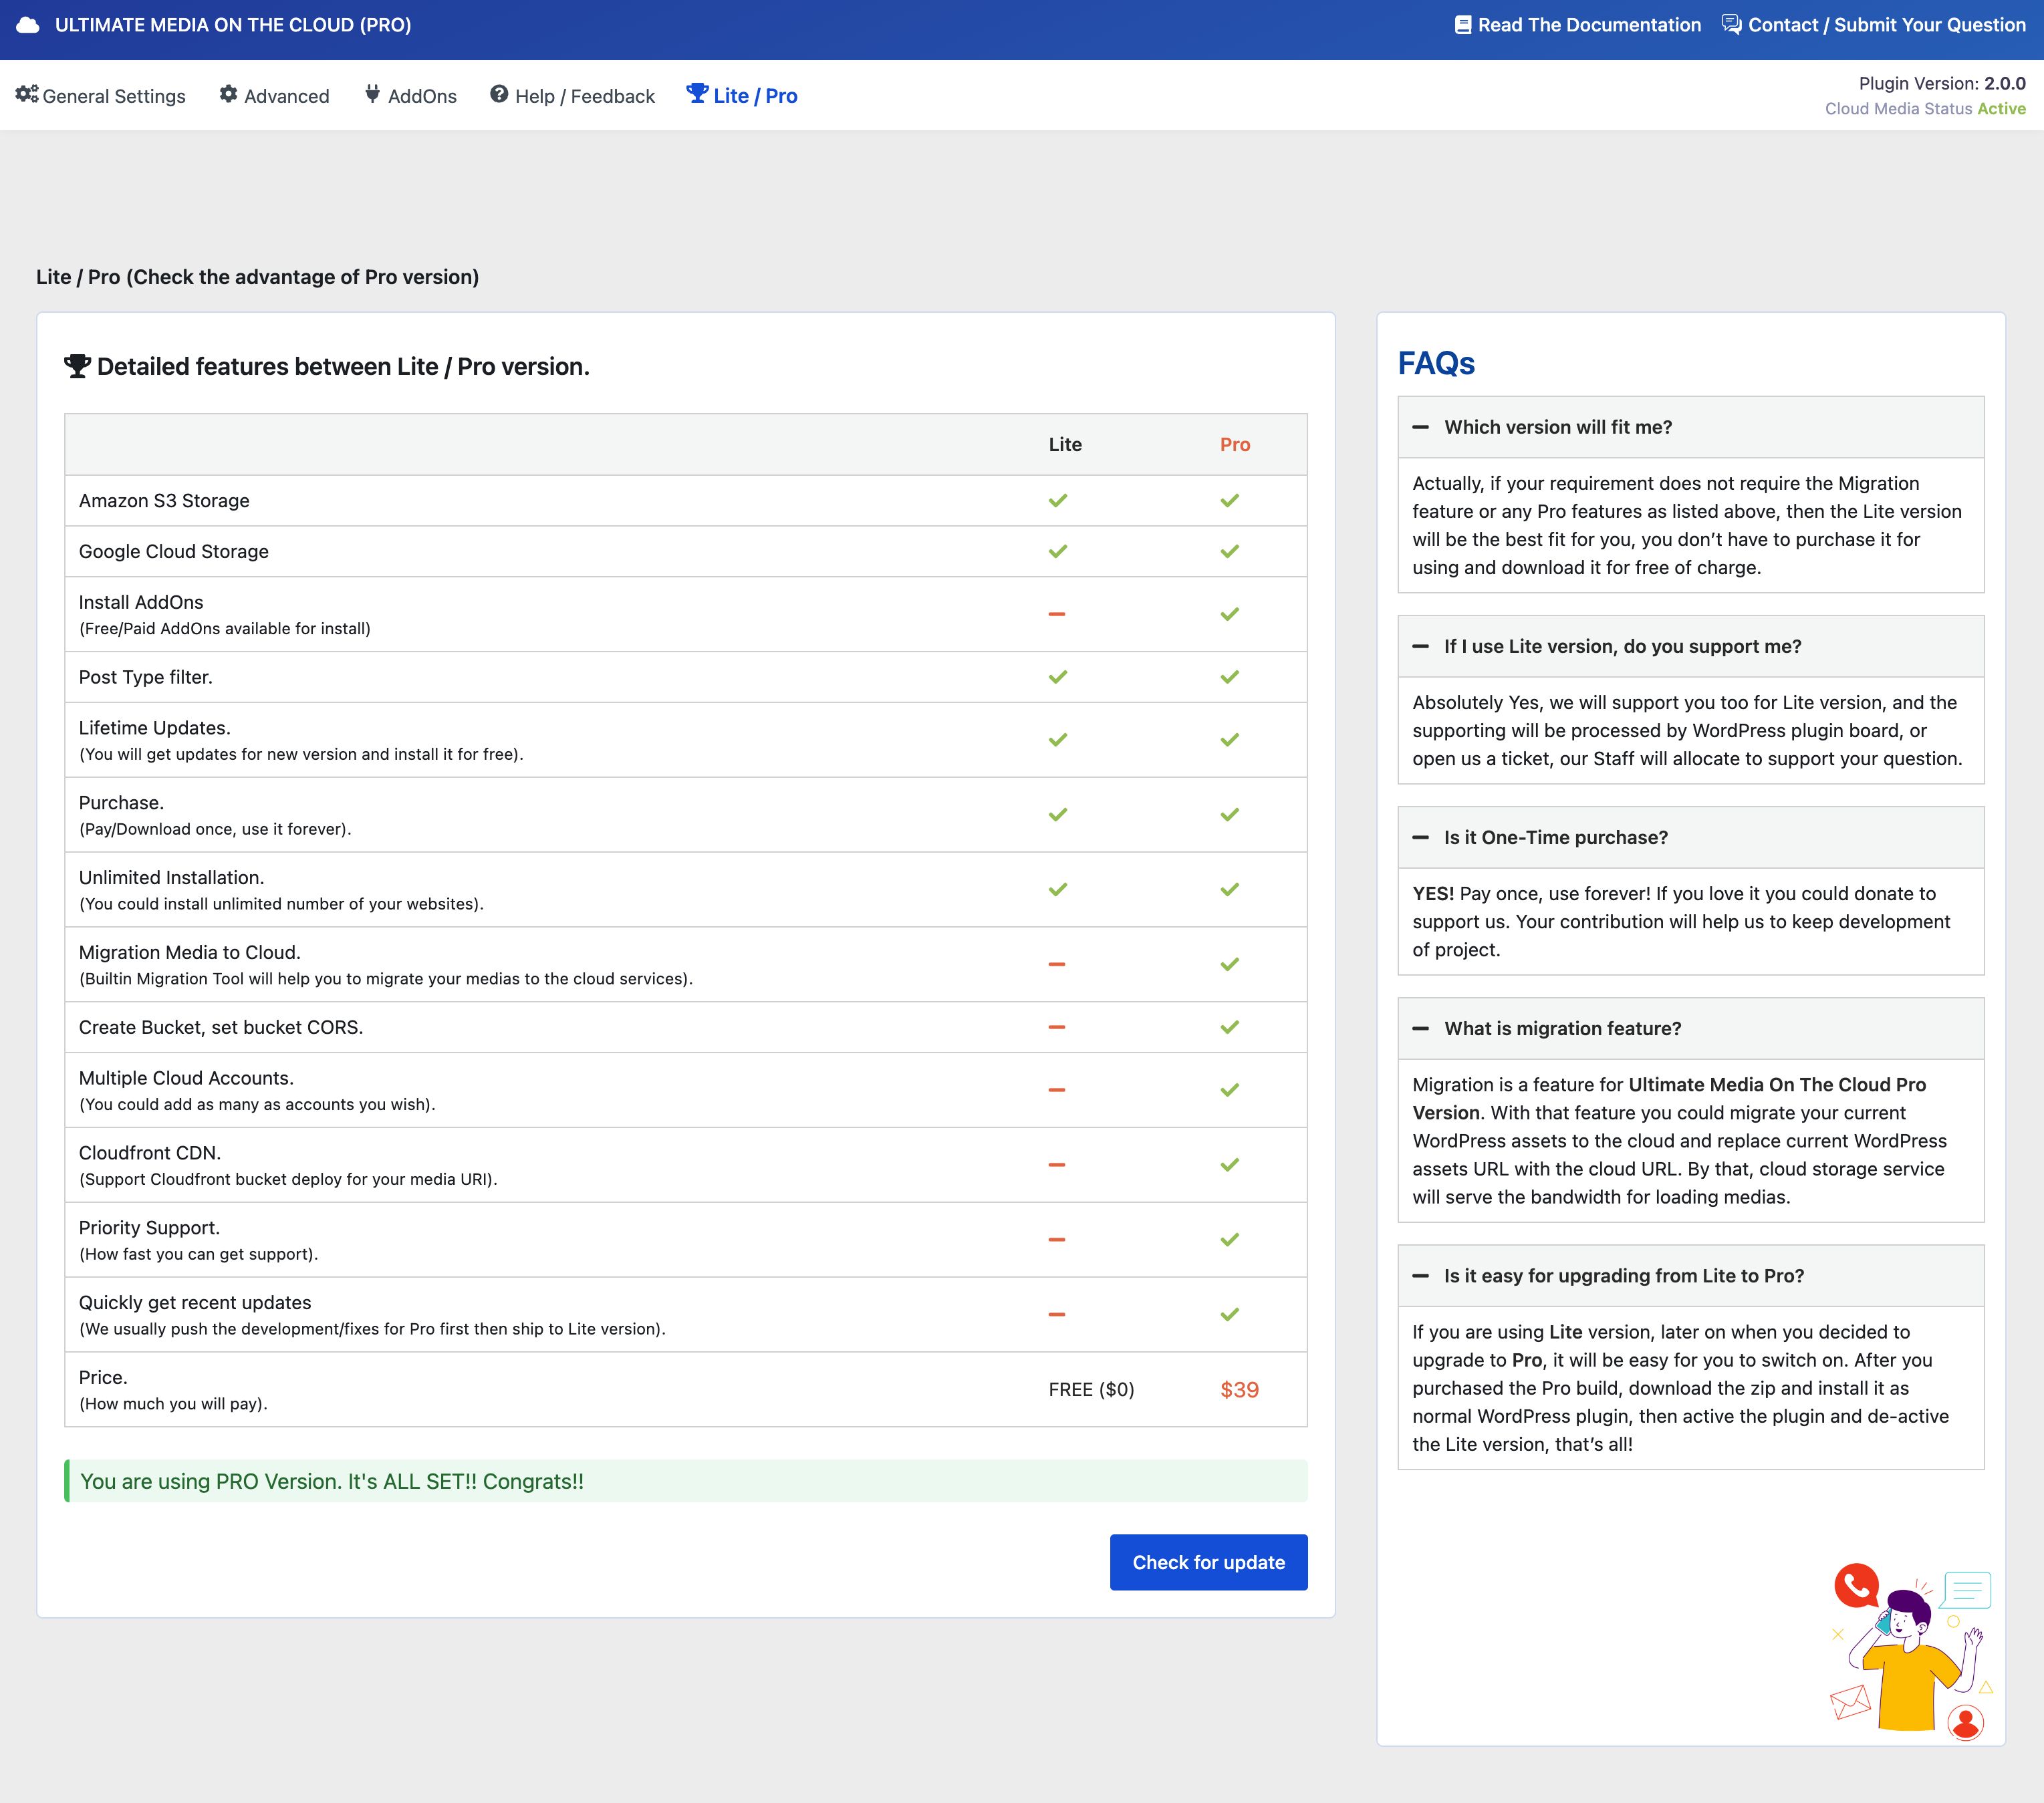Click Pro checkmark for Purchase row
2044x1803 pixels.
pos(1230,815)
